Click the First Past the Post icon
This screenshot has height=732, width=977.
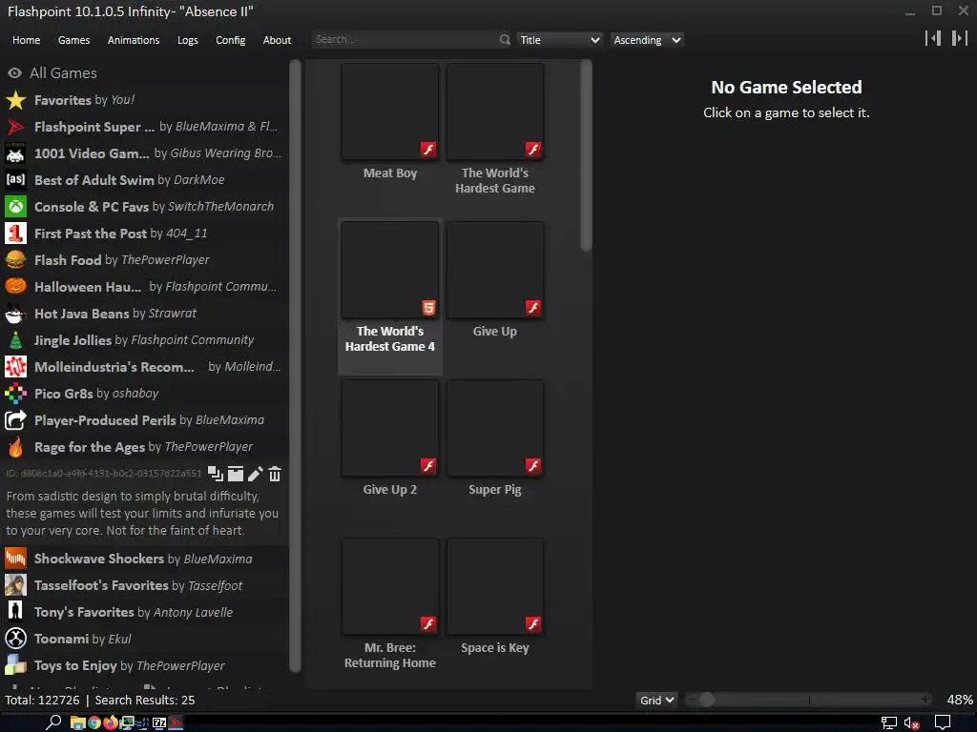pos(15,234)
